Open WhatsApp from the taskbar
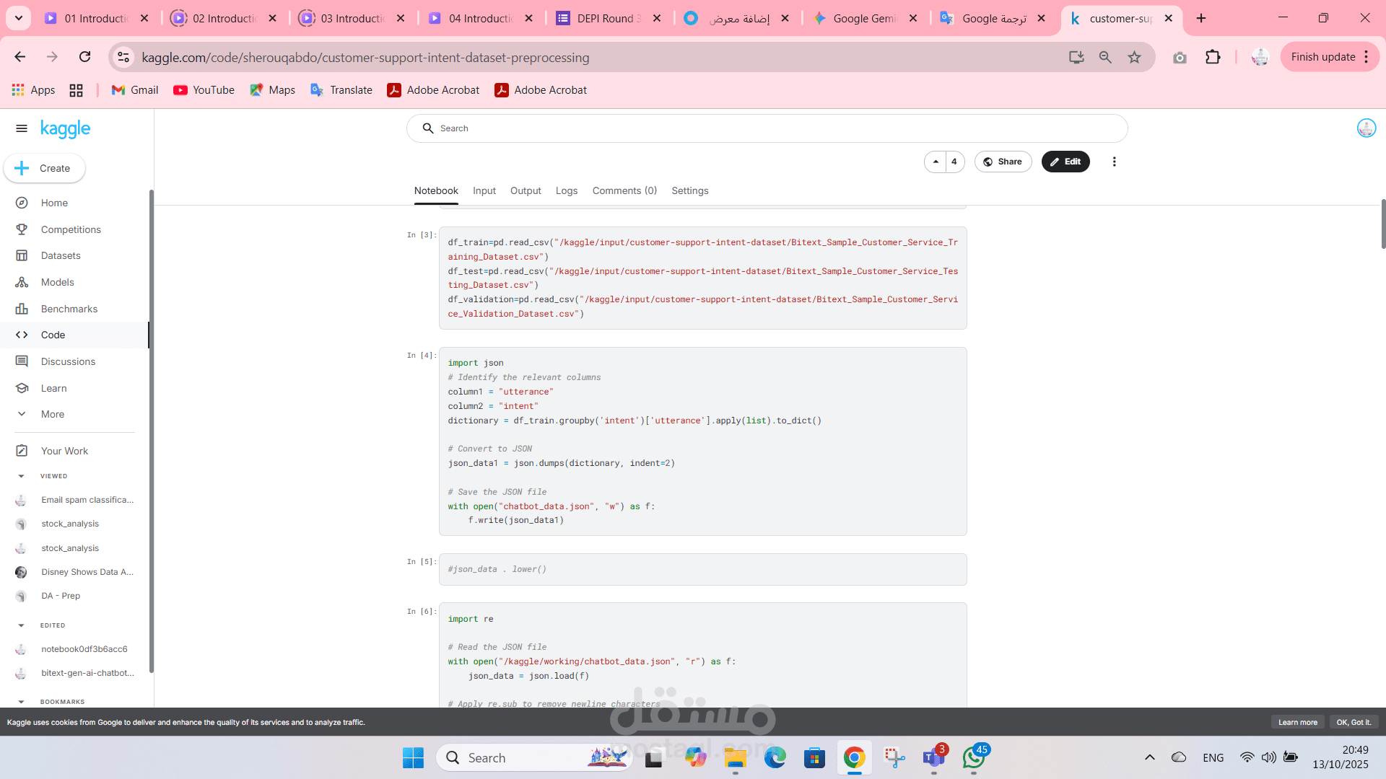This screenshot has width=1386, height=779. [973, 758]
